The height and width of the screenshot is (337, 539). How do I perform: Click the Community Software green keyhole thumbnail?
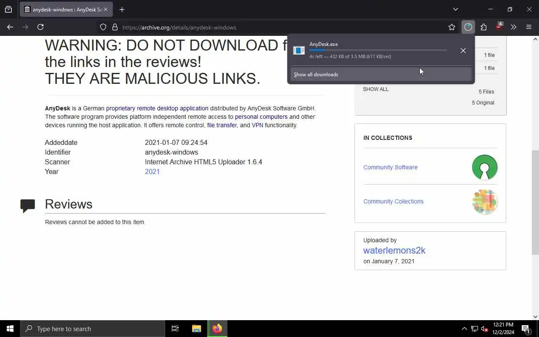coord(485,167)
